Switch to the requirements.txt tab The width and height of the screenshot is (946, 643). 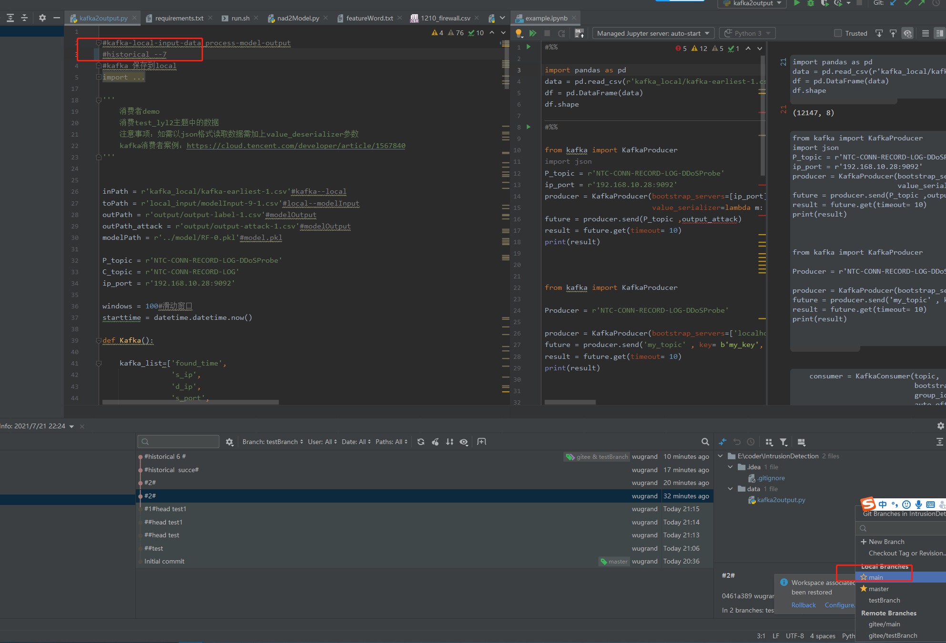coord(179,18)
